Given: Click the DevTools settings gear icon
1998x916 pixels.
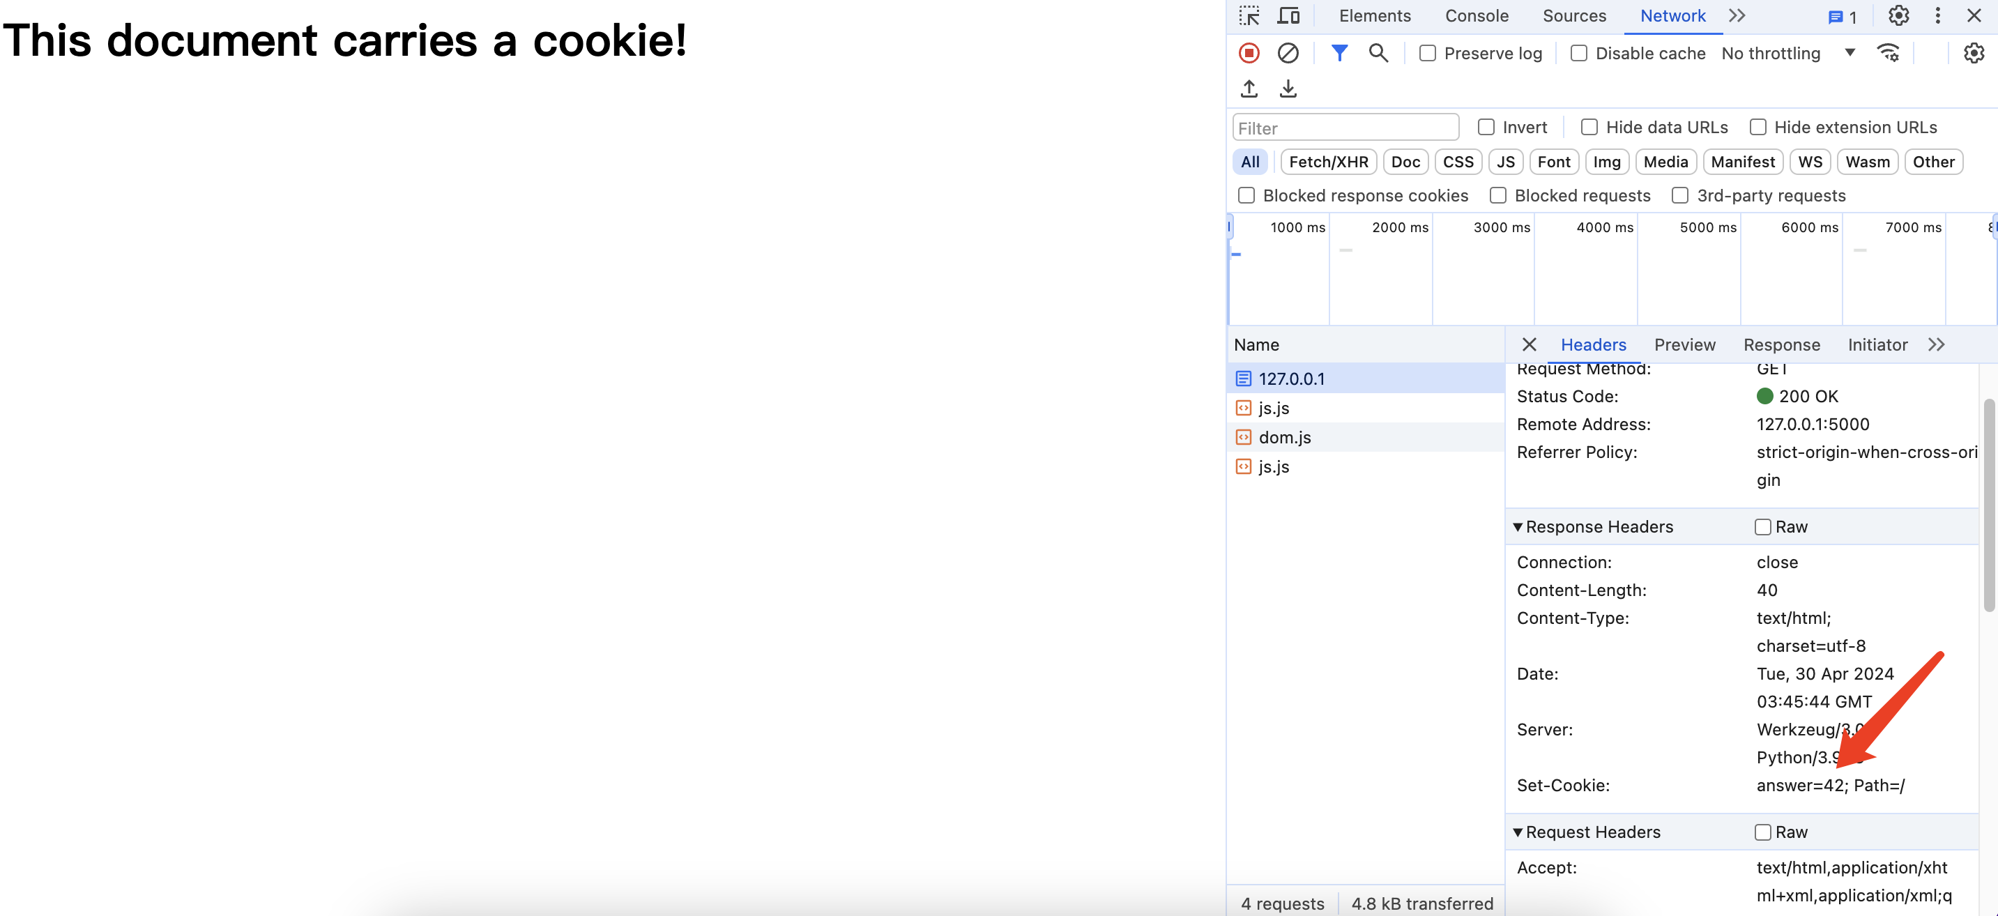Looking at the screenshot, I should (x=1898, y=15).
